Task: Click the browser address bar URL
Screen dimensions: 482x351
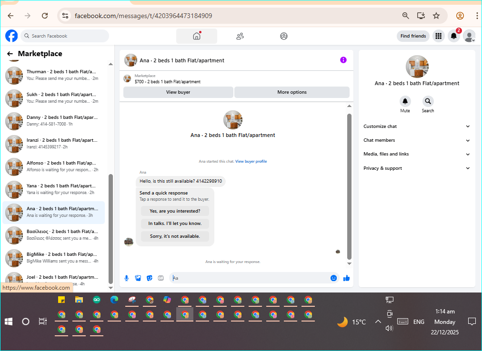Action: tap(143, 16)
